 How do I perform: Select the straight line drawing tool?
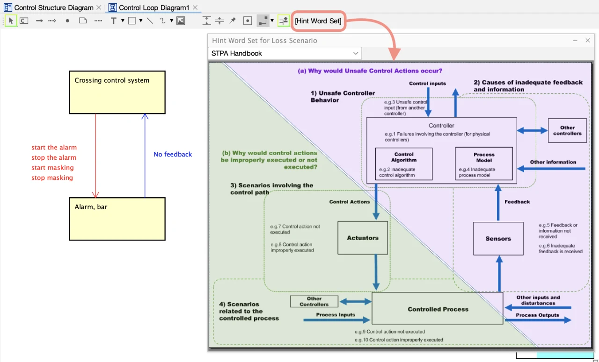tap(150, 21)
